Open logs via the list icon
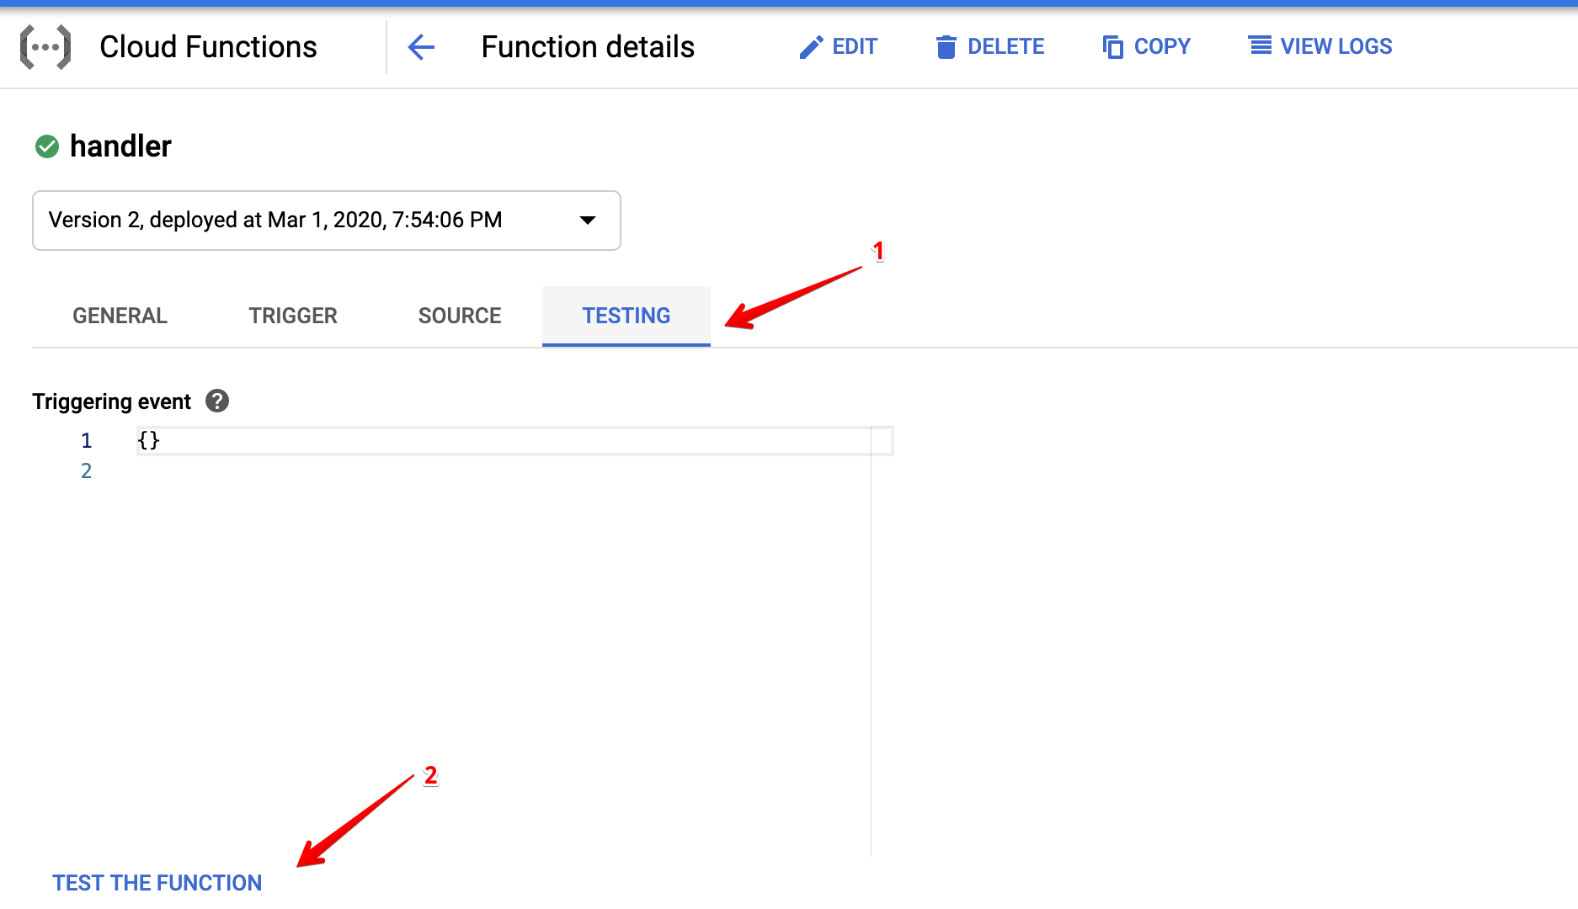Screen dimensions: 1578x909 [x=1260, y=45]
